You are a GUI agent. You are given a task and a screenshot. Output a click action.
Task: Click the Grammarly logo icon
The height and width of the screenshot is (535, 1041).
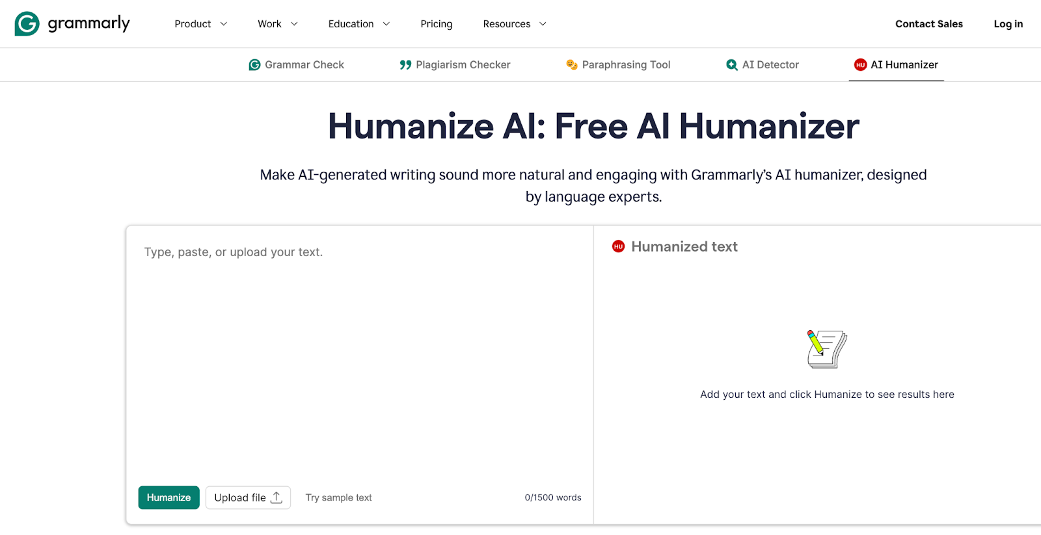click(x=27, y=24)
